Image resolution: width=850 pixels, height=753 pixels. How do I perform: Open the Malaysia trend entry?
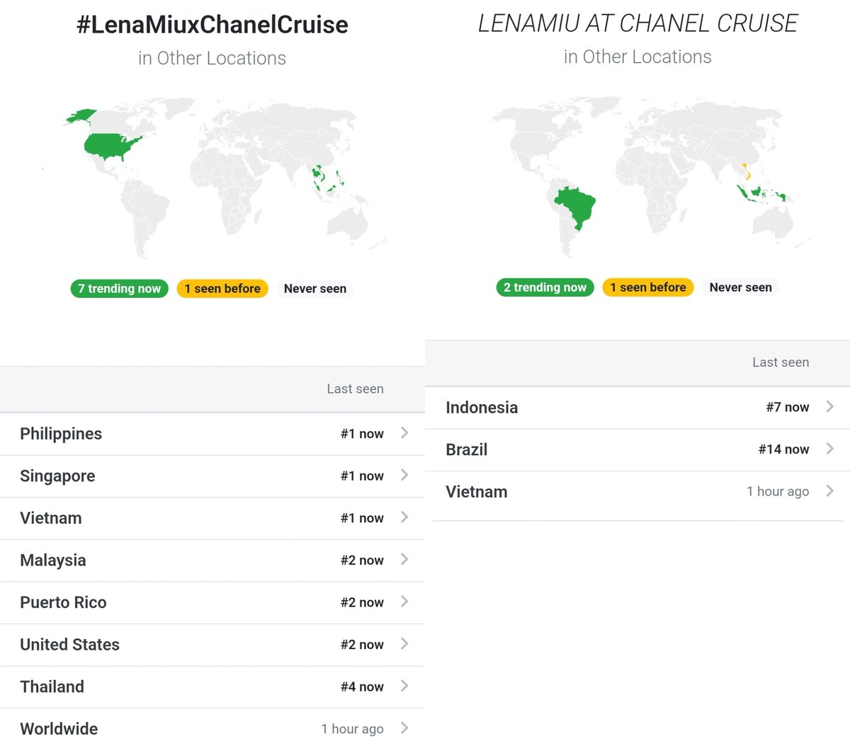pyautogui.click(x=212, y=561)
